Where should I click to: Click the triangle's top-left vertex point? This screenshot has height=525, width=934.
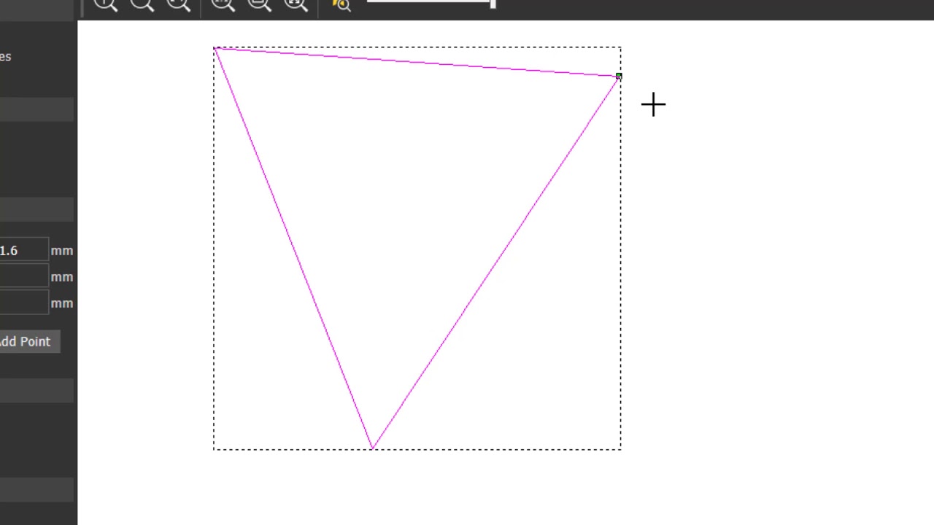click(216, 48)
